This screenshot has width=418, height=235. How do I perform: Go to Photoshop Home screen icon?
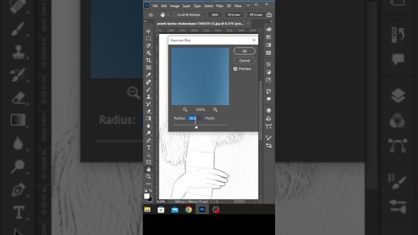coord(151,15)
